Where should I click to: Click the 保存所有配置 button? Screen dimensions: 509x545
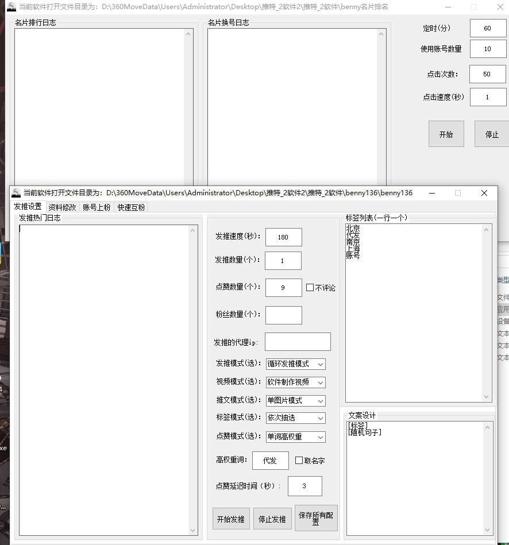(316, 519)
